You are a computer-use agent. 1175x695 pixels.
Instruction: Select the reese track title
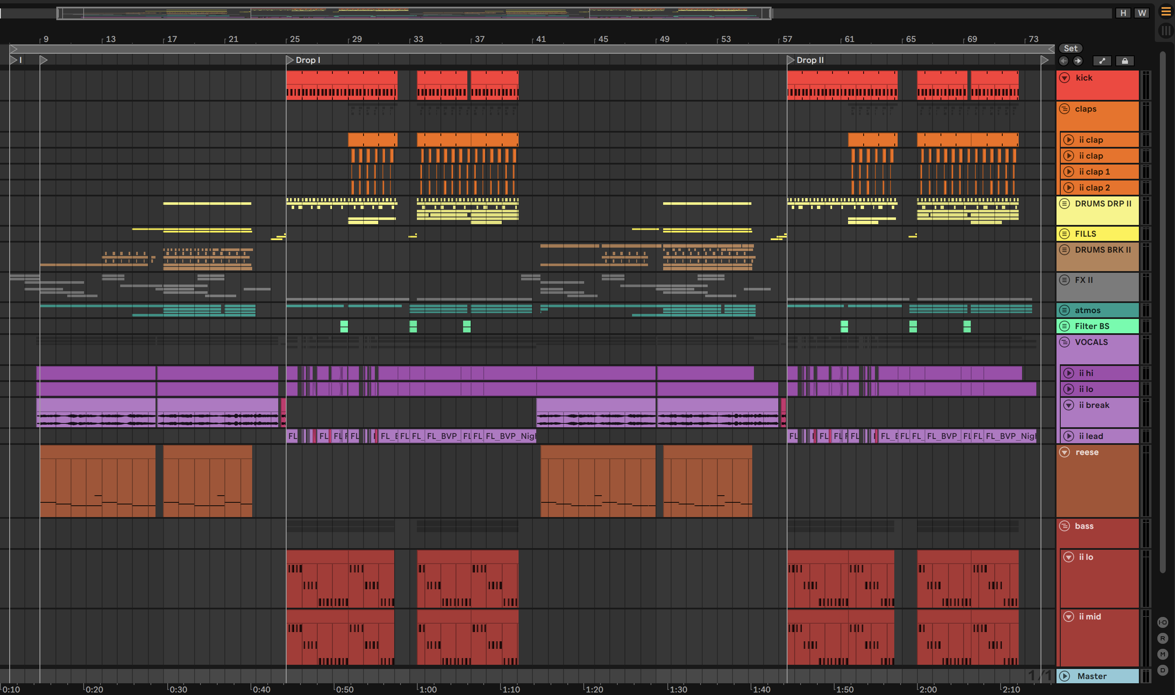[1087, 452]
